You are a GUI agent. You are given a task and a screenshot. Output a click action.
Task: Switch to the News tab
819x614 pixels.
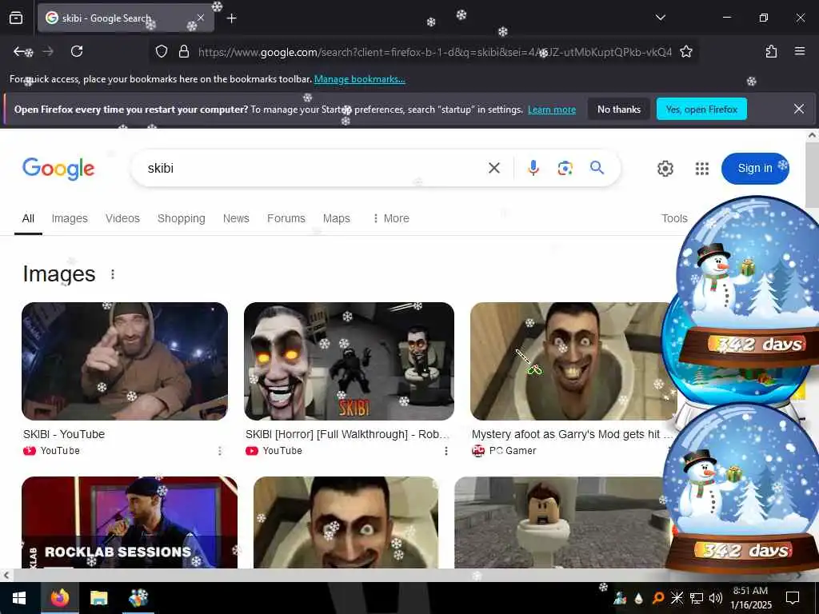[236, 219]
